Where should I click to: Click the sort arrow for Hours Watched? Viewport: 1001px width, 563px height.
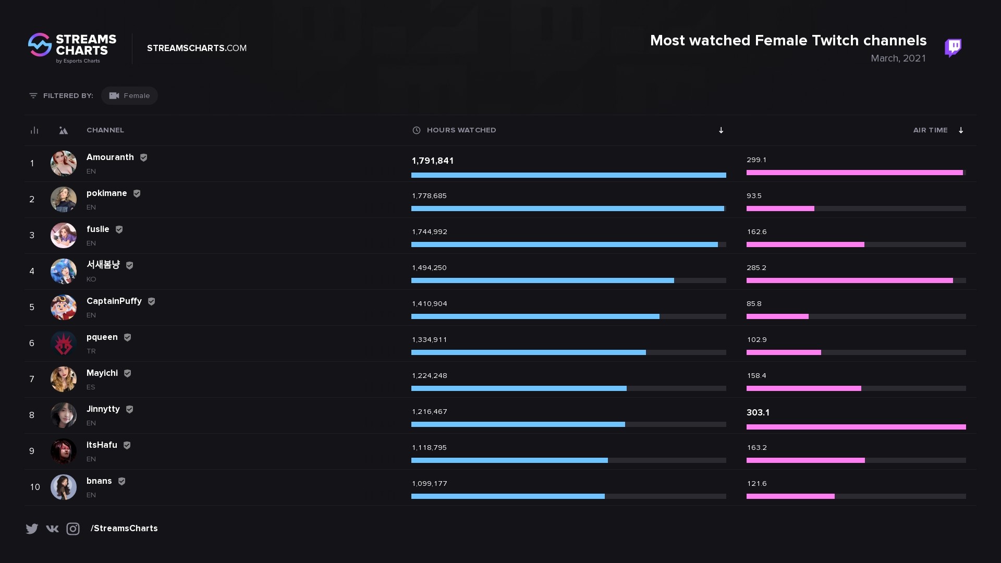coord(721,130)
